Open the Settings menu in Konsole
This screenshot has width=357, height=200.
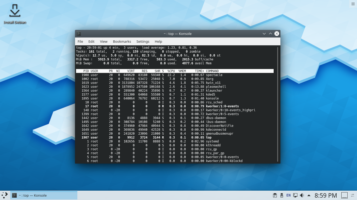click(143, 41)
